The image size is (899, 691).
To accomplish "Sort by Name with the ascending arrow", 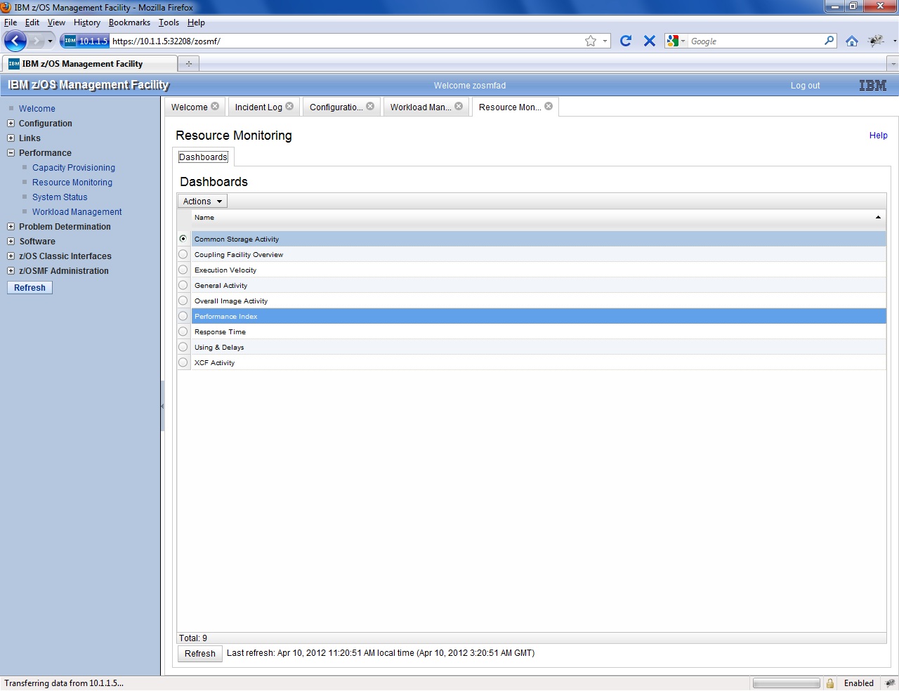I will [878, 218].
